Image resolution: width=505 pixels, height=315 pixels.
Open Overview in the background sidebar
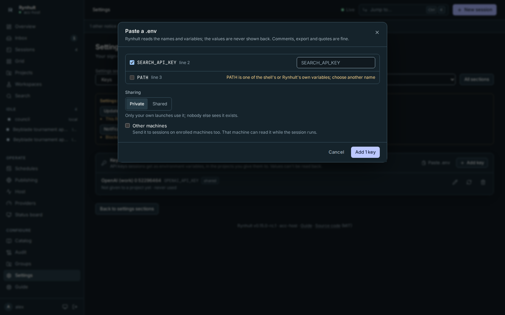tap(42, 27)
